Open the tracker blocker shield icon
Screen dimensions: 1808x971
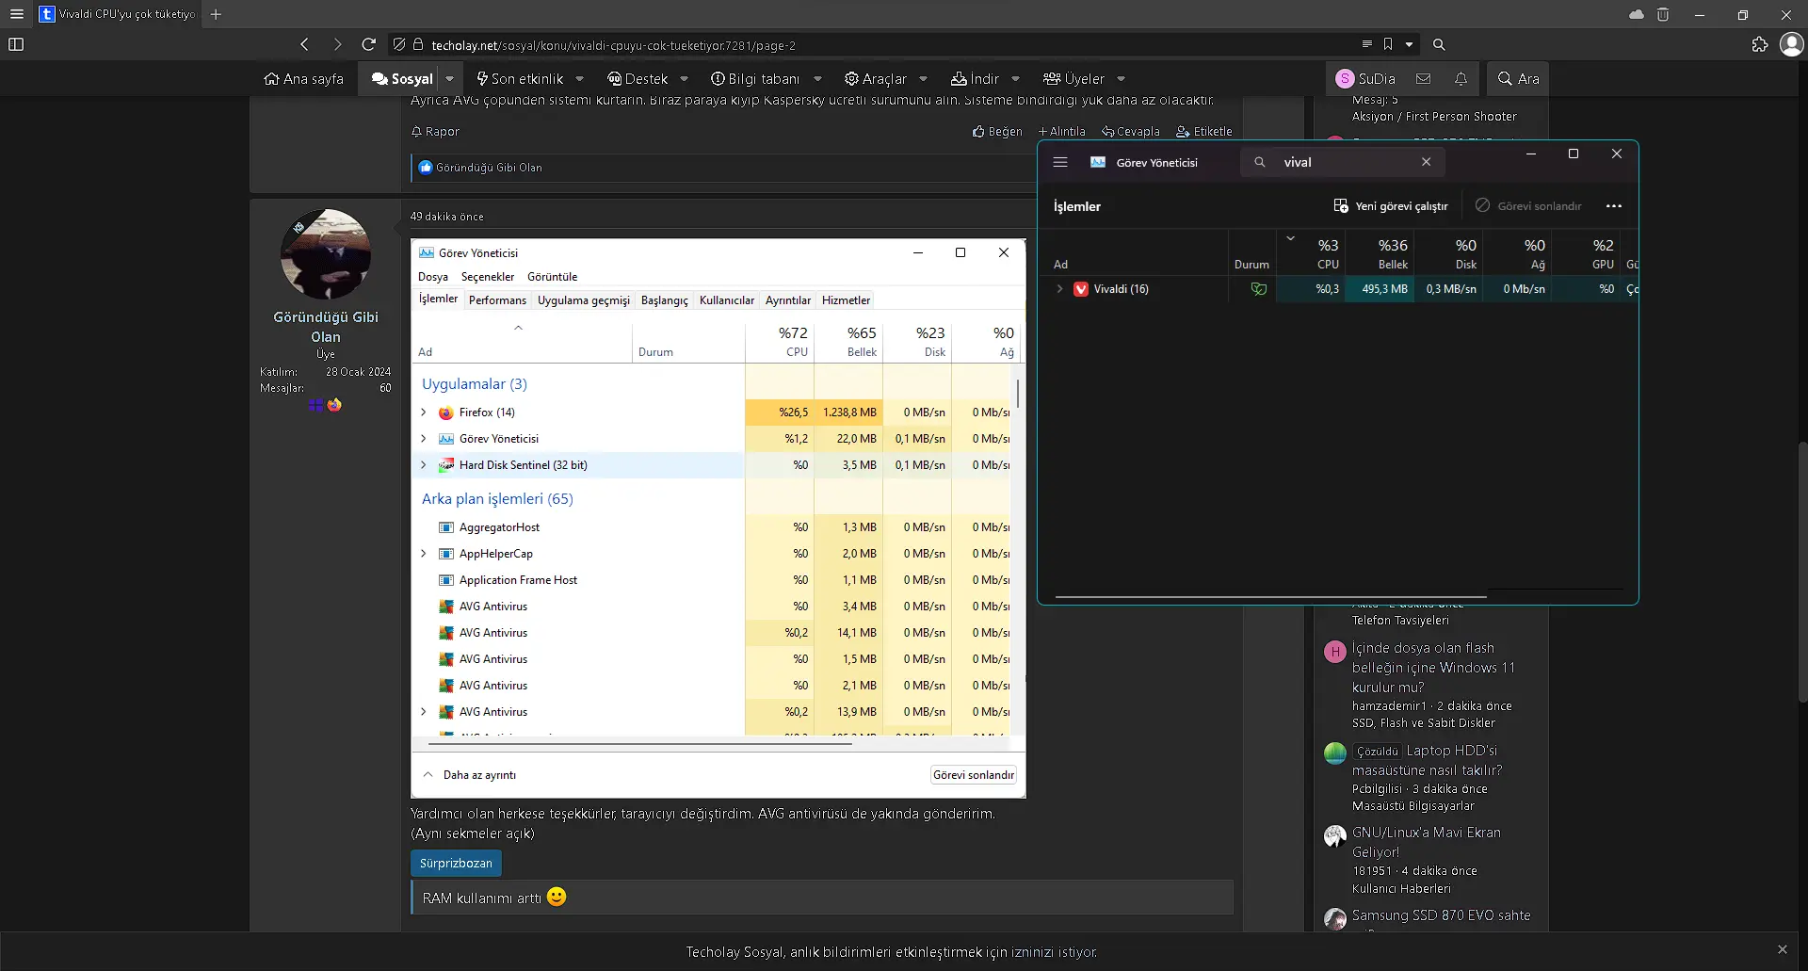(x=399, y=44)
